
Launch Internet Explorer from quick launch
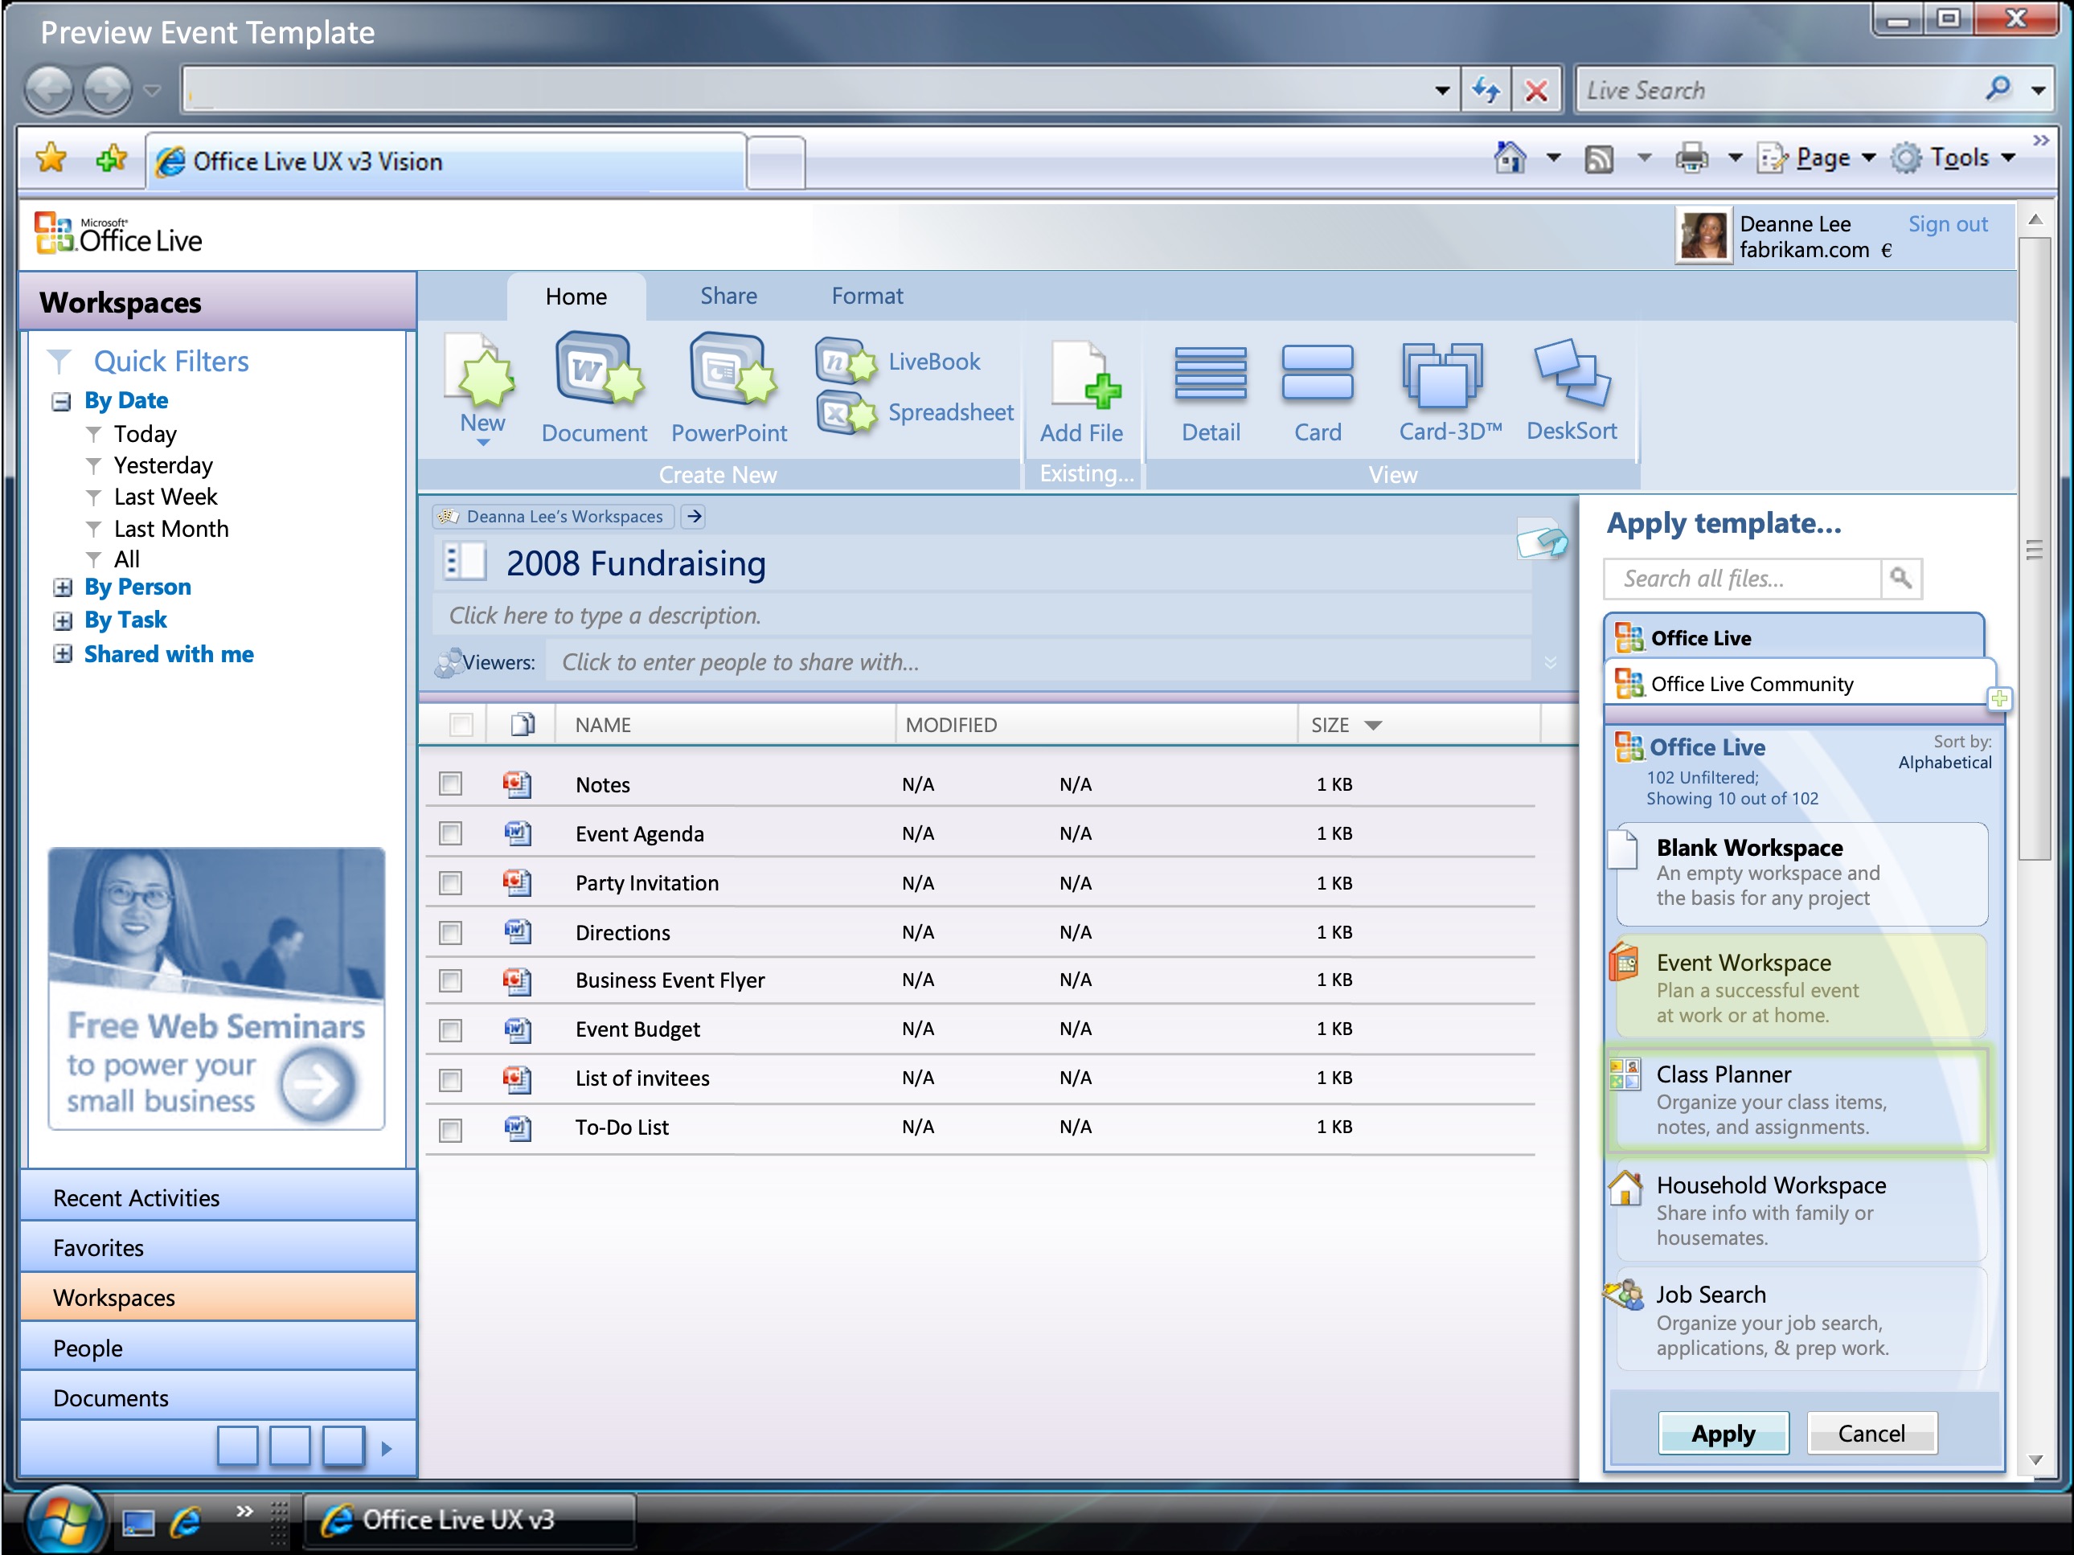pyautogui.click(x=186, y=1520)
